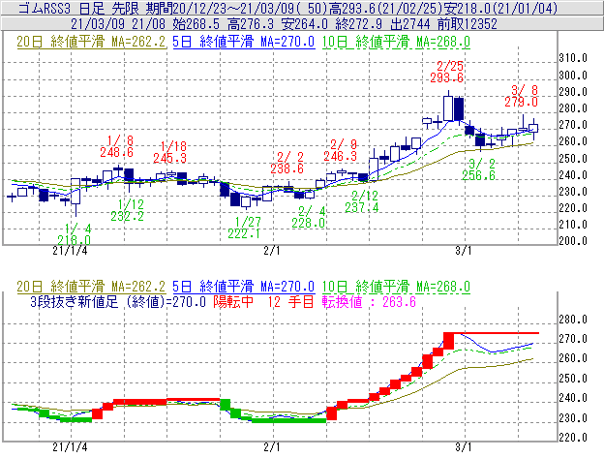Click the 5日 終値平滑 legend in lower chart

[x=244, y=287]
